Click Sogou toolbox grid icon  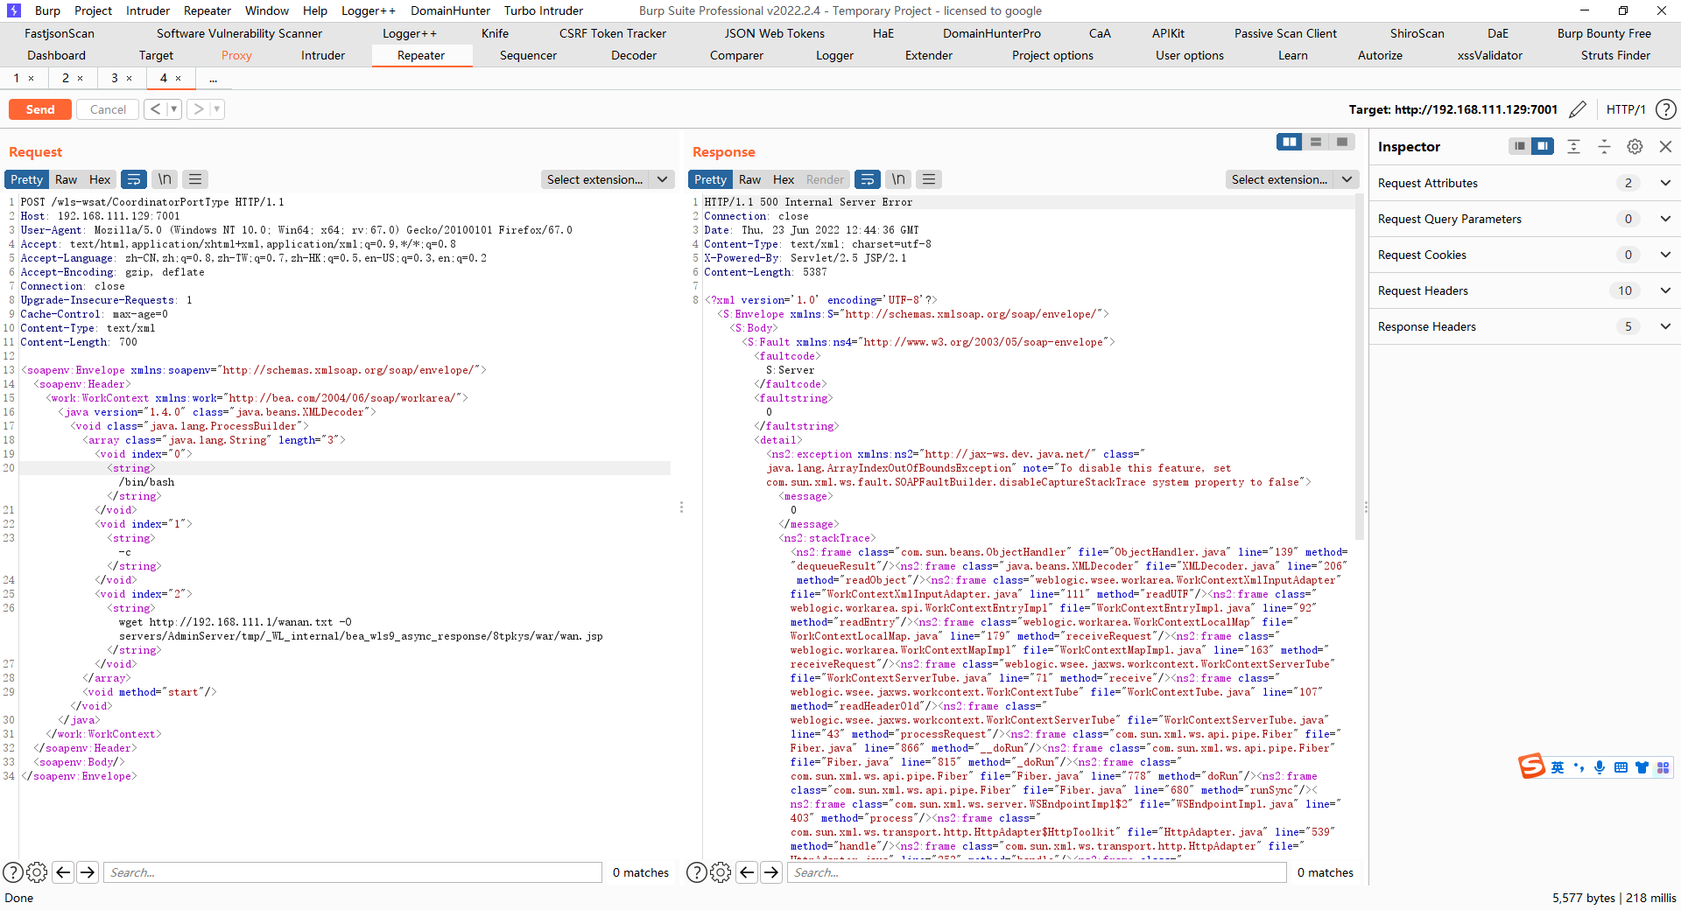[x=1663, y=767]
